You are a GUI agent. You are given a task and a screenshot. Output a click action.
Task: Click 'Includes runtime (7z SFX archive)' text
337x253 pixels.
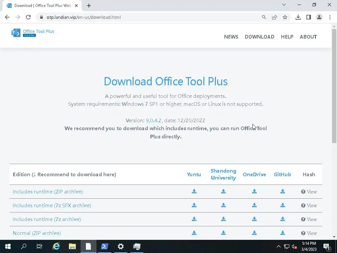pos(52,205)
